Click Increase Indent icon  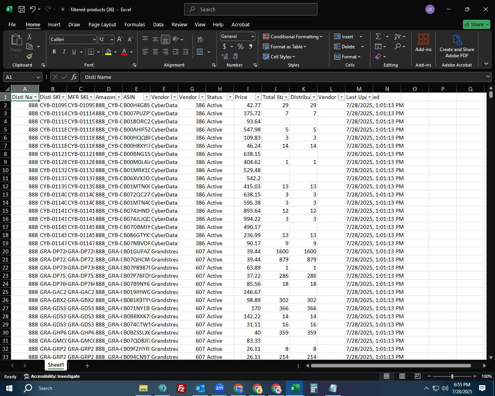[x=186, y=52]
